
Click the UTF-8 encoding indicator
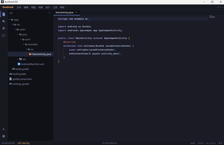[200, 143]
